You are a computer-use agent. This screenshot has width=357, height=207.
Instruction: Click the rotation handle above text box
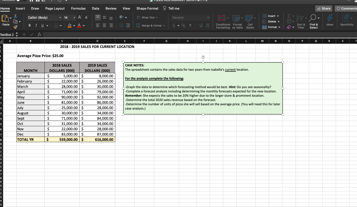203,57
